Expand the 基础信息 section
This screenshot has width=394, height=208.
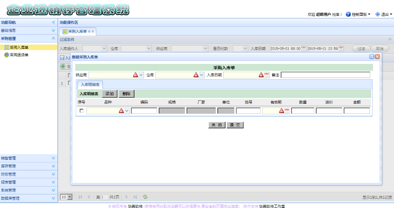(53, 30)
